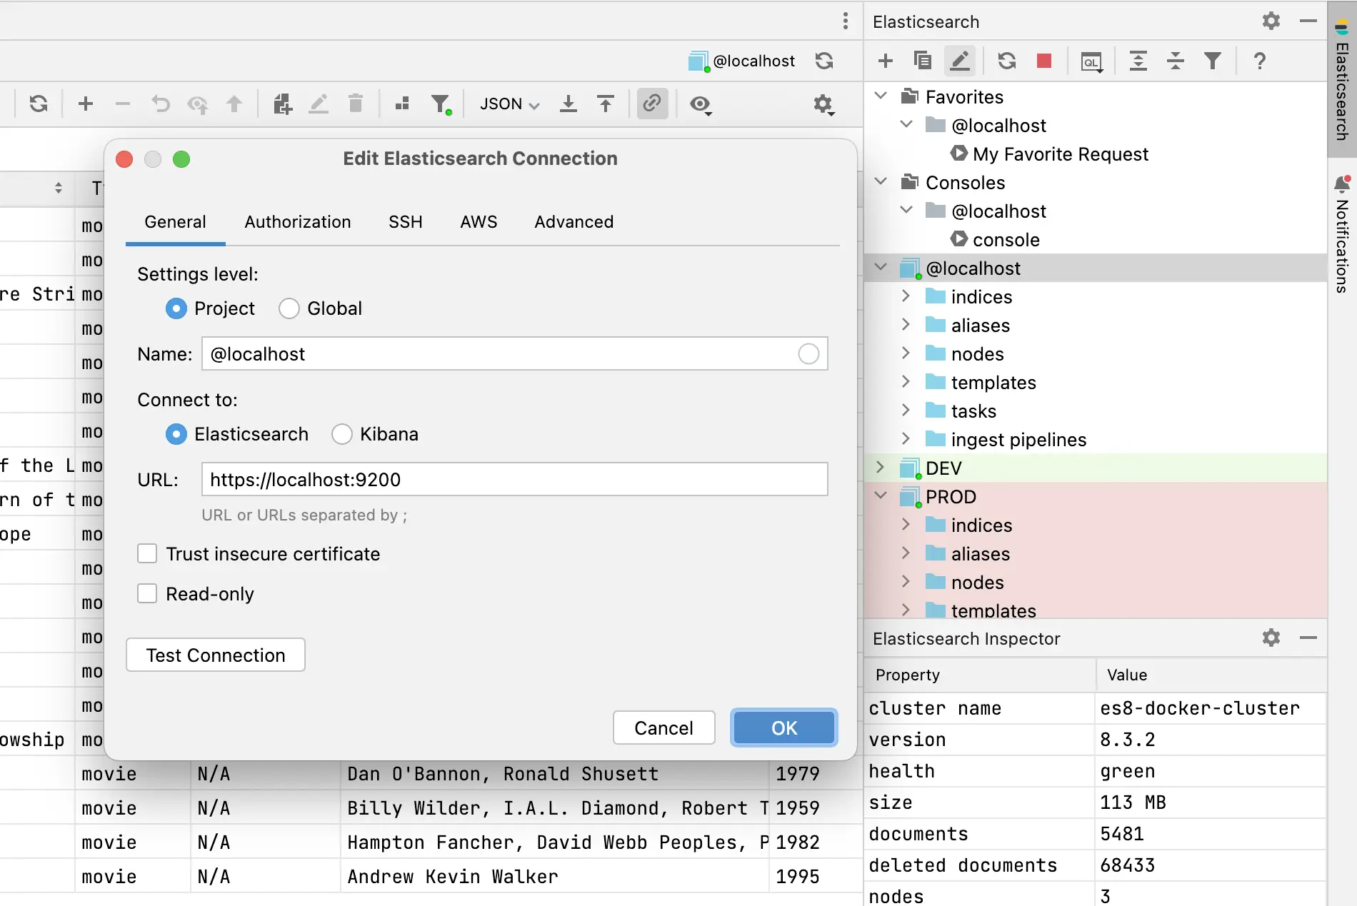Select the nodes folder under PROD
The image size is (1357, 906).
[x=977, y=583]
